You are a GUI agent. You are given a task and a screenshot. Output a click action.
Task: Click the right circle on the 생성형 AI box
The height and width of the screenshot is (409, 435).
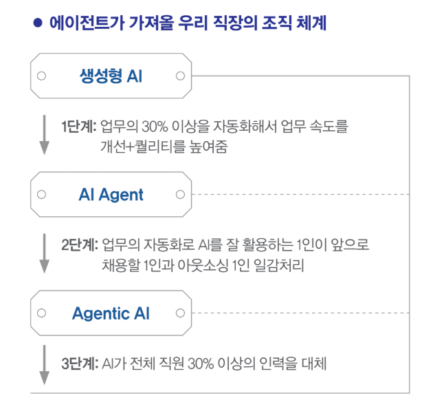click(x=180, y=76)
